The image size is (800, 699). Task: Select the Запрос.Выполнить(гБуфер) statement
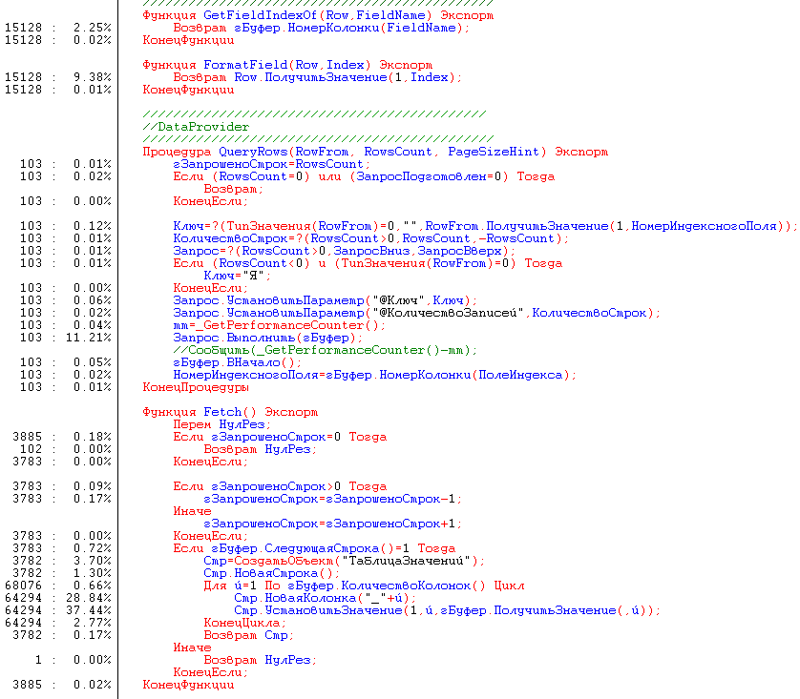tap(267, 338)
